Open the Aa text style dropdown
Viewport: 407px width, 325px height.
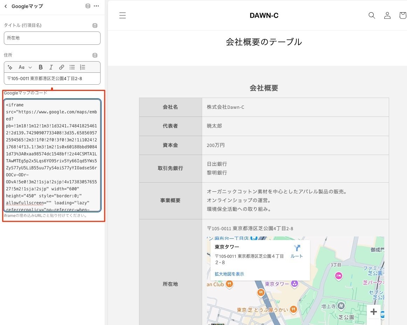pyautogui.click(x=25, y=68)
